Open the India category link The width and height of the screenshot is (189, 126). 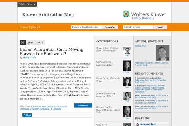pyautogui.click(x=47, y=109)
